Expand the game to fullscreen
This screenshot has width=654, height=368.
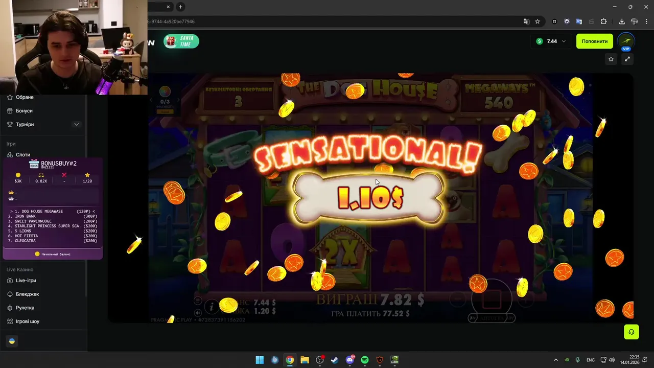627,59
